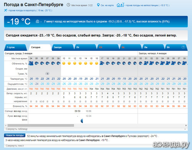Click the help question mark icon
The width and height of the screenshot is (192, 150).
tap(183, 47)
